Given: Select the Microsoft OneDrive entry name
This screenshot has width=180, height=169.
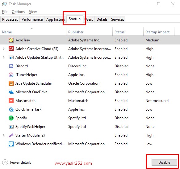Looking at the screenshot, I should coord(31,92).
